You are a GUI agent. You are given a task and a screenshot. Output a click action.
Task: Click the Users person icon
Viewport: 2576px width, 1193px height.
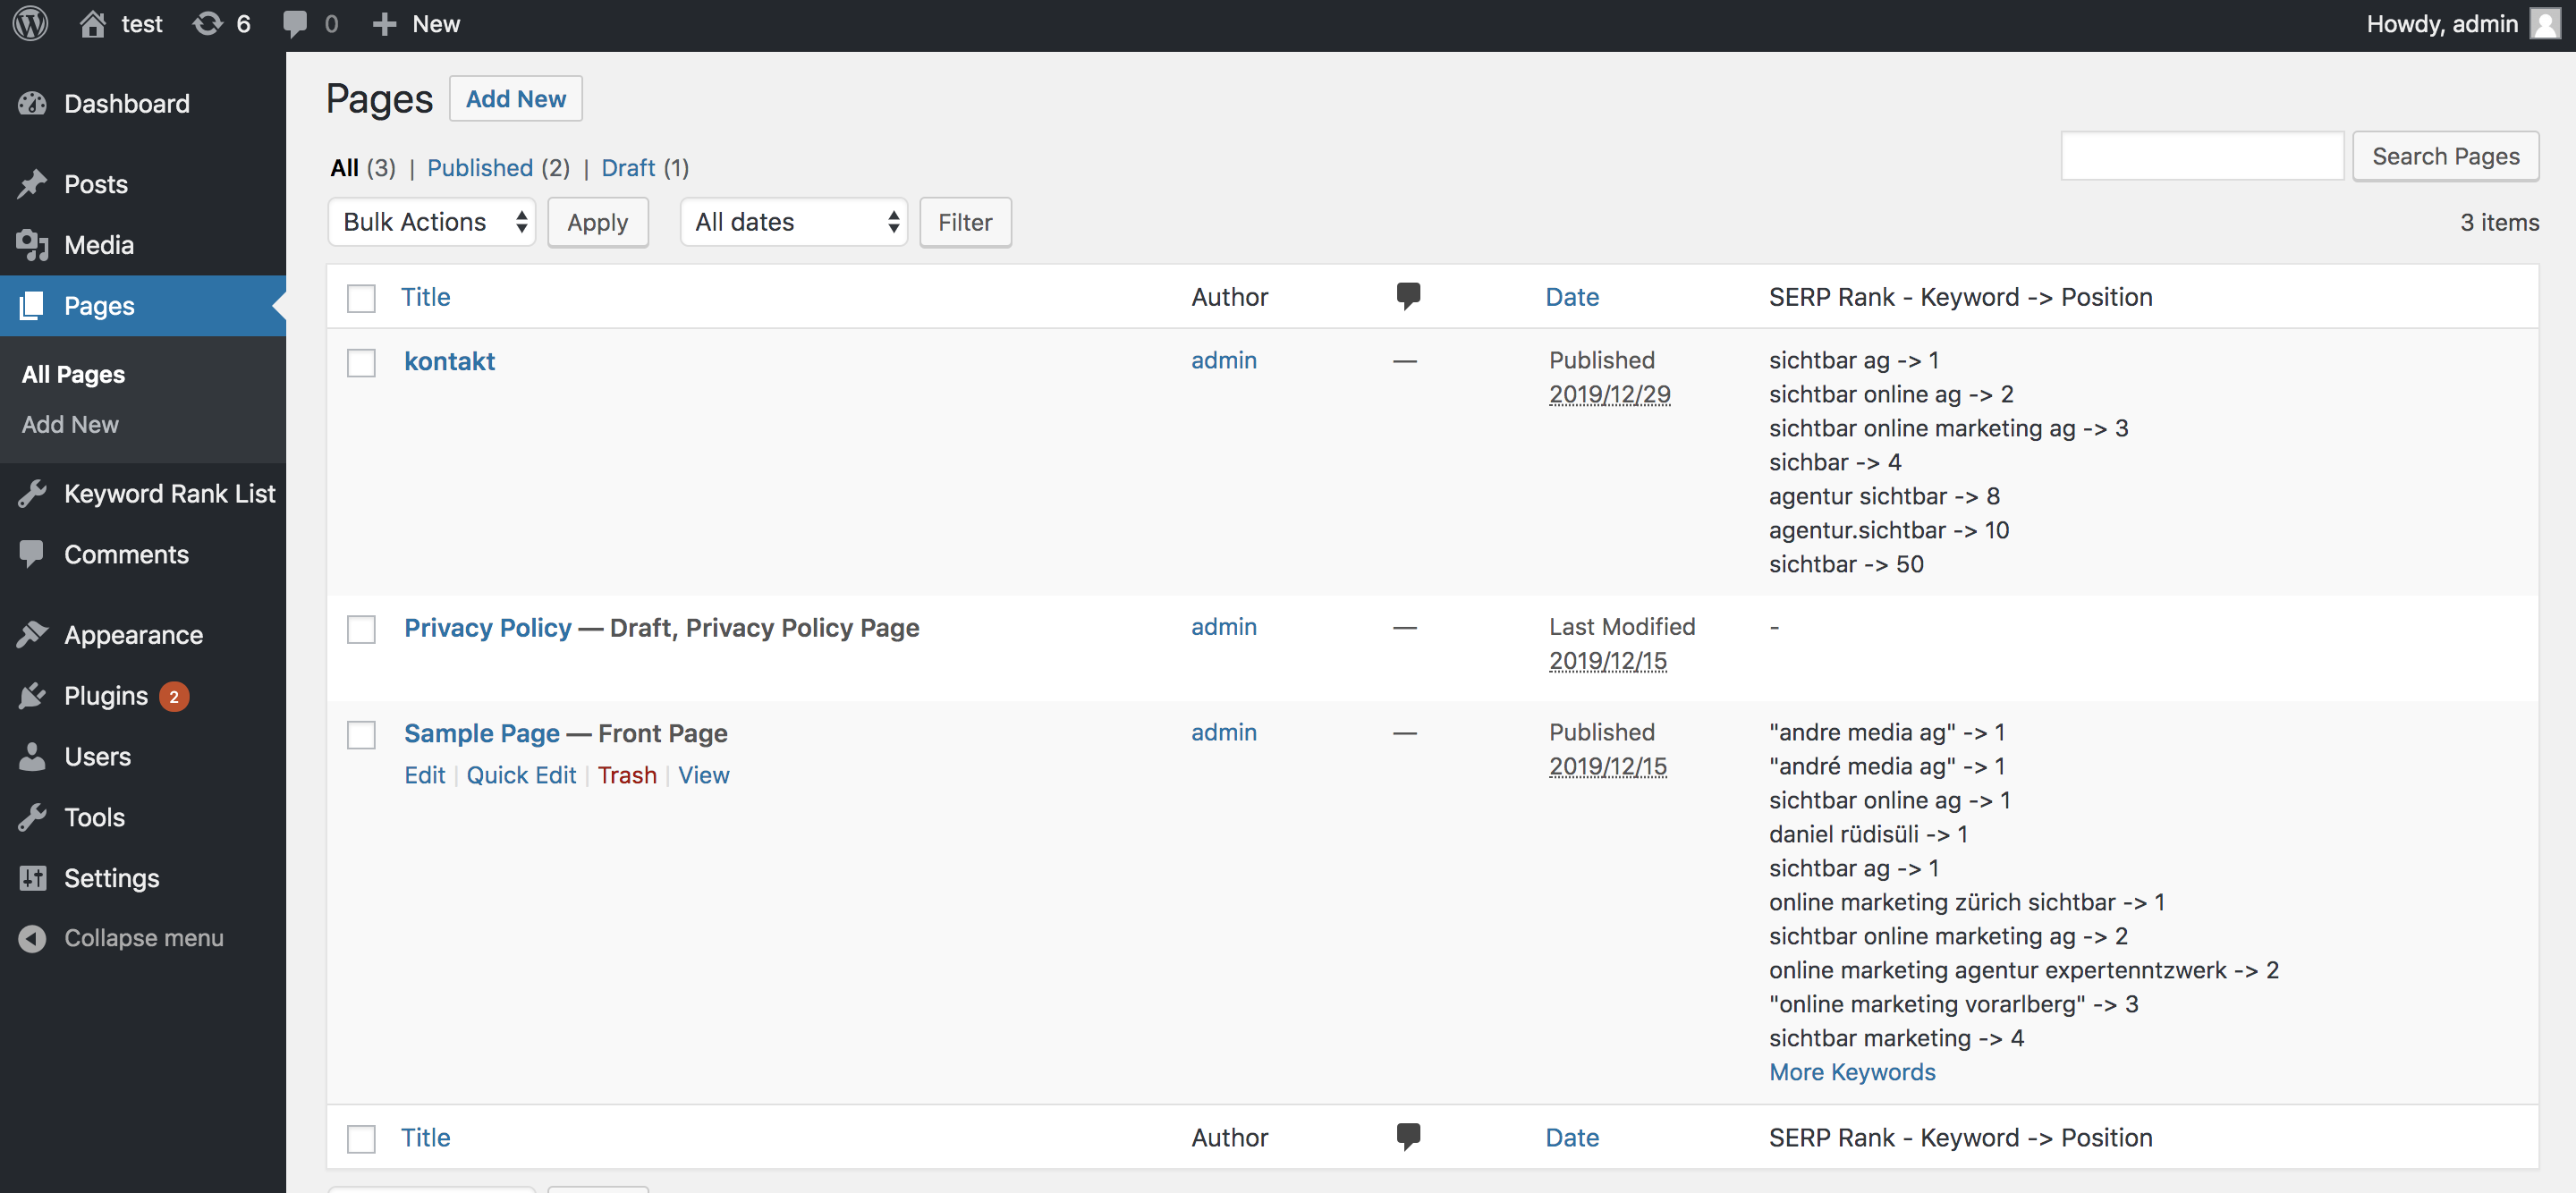pyautogui.click(x=32, y=757)
